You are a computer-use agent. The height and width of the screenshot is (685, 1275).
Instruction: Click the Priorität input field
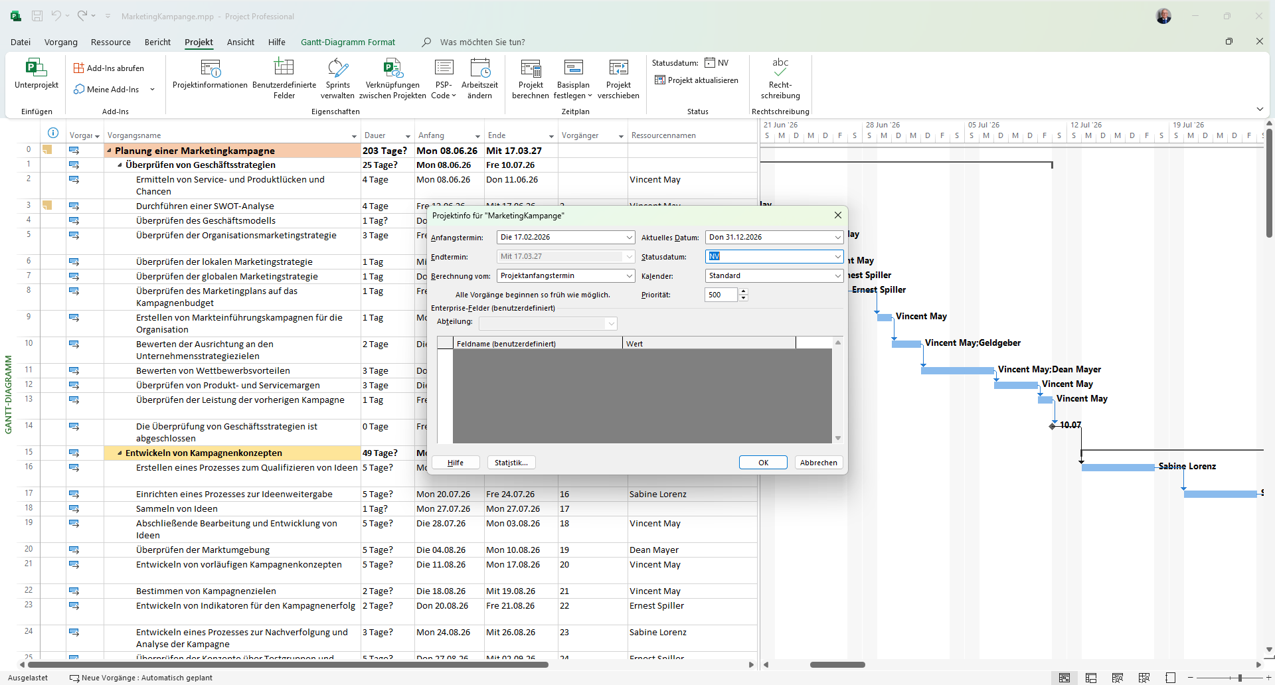[722, 295]
